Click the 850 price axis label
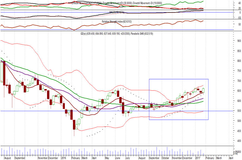This screenshot has width=242, height=160. click(x=239, y=51)
